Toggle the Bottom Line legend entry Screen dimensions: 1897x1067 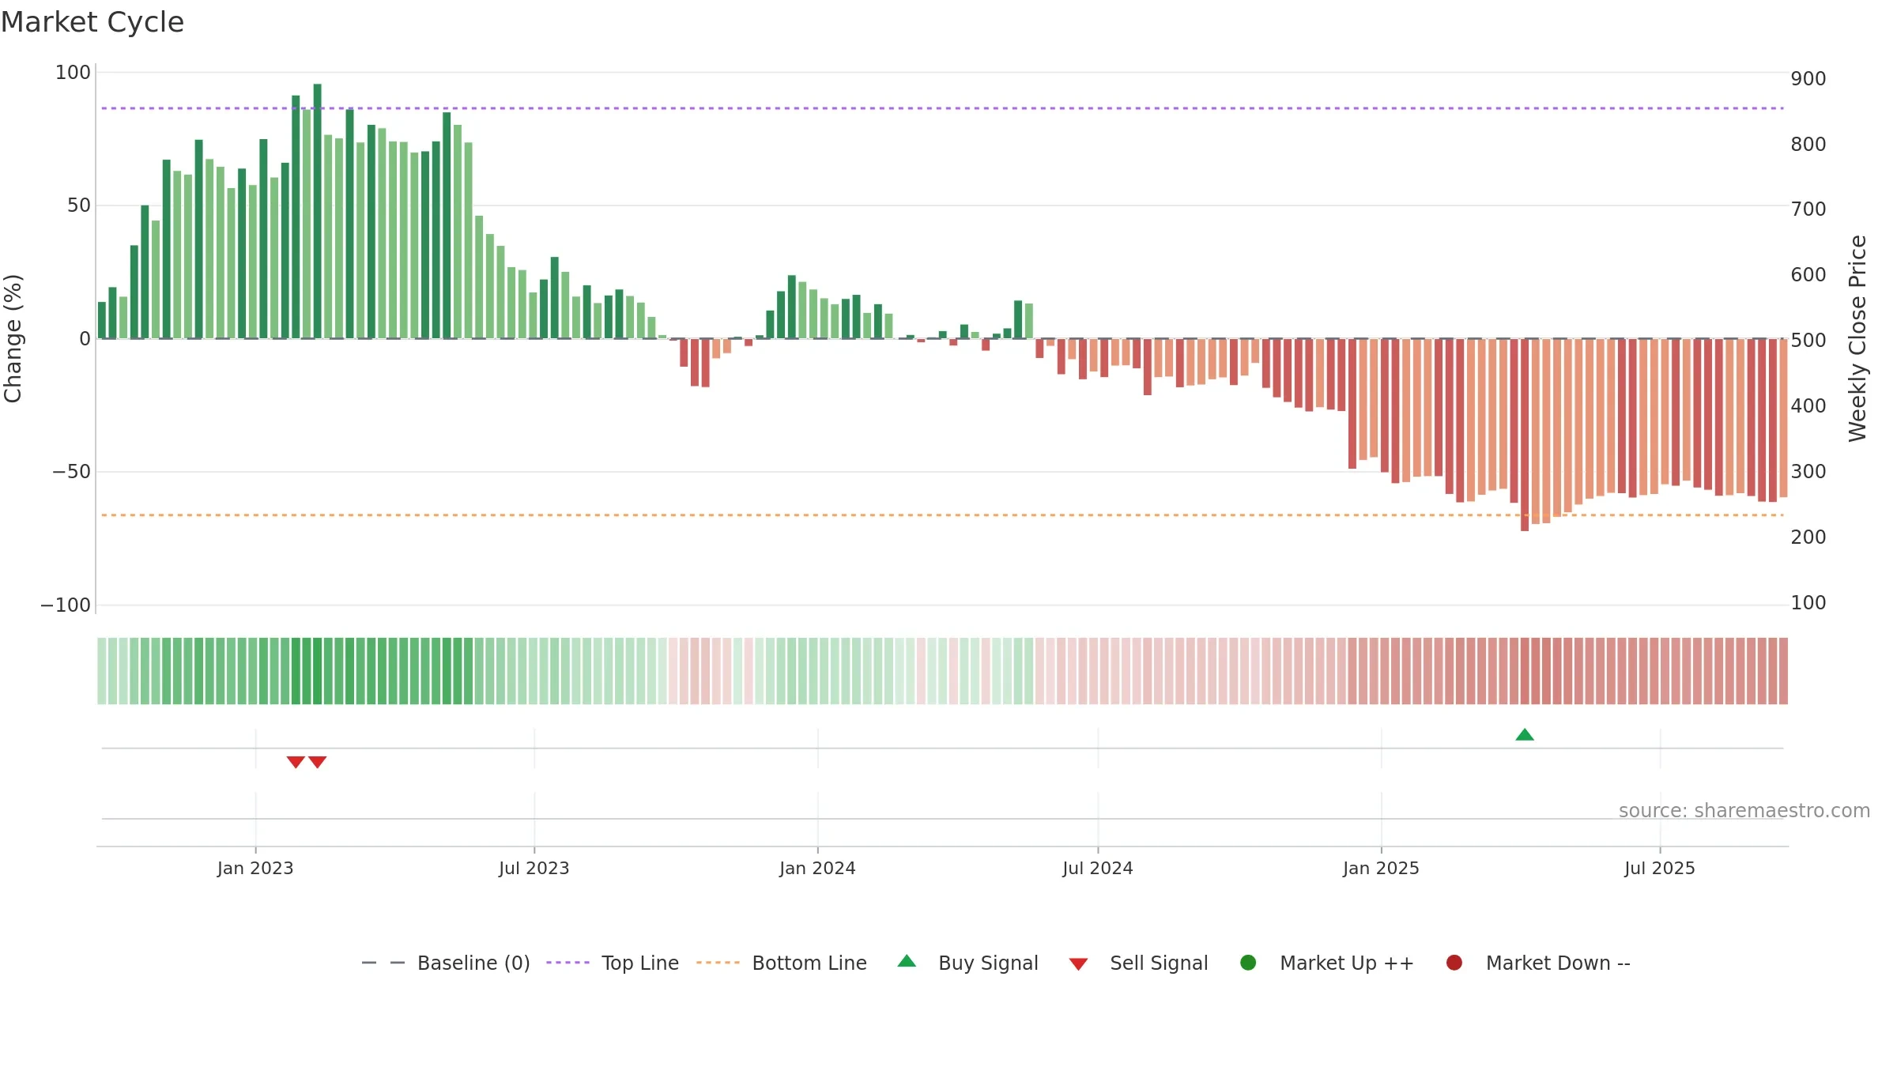(x=782, y=963)
